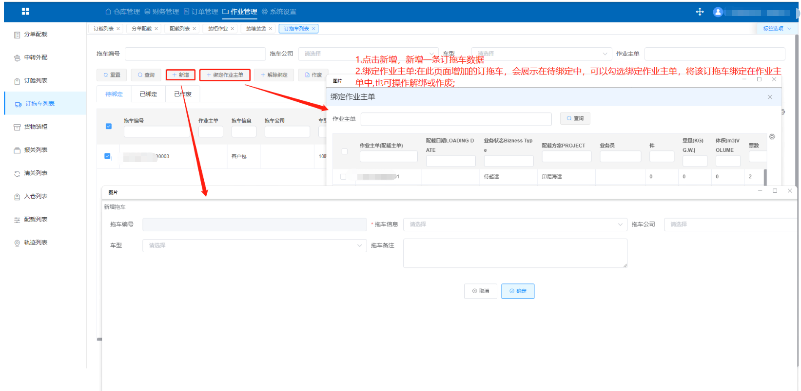The width and height of the screenshot is (801, 391).
Task: Toggle select-all checkbox in trailer table header
Action: click(109, 126)
